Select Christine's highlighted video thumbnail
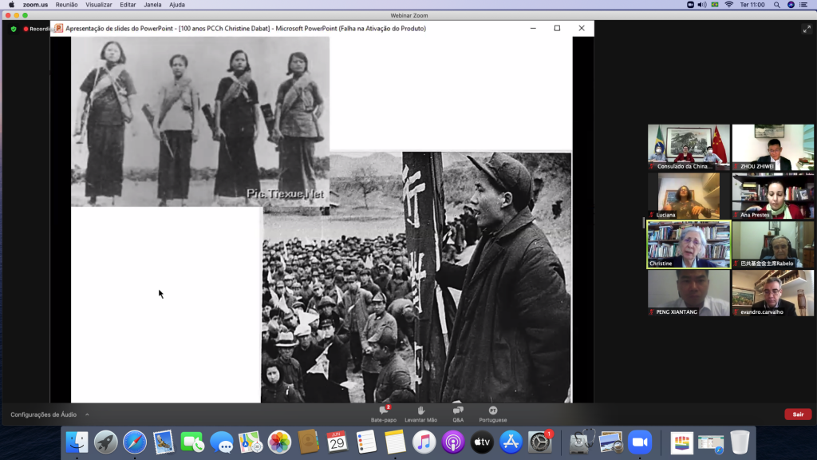The width and height of the screenshot is (817, 460). tap(689, 244)
